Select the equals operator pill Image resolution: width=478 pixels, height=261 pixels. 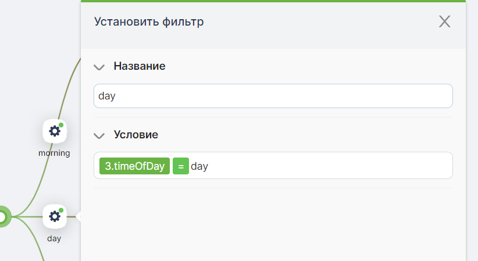tap(181, 166)
